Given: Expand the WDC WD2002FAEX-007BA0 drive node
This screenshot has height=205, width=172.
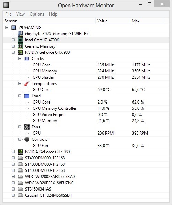Looking at the screenshot, I should [13, 176].
